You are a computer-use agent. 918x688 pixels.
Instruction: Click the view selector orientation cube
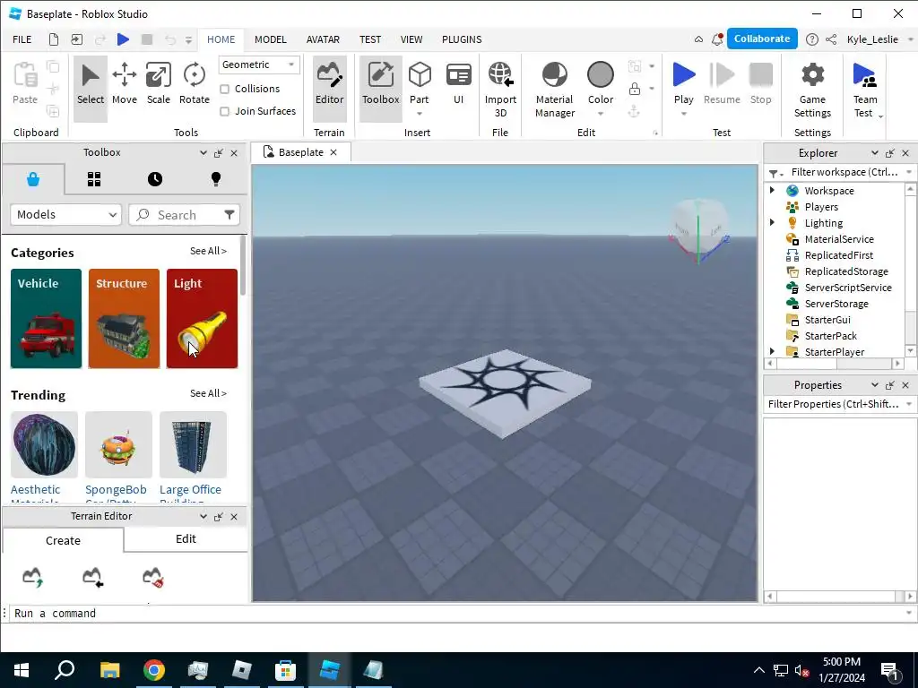point(698,230)
